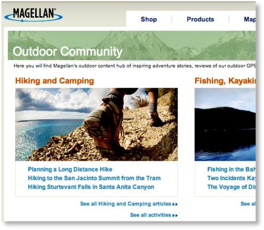264x230 pixels.
Task: Open The Voyage of Discovery article link
Action: click(x=231, y=187)
